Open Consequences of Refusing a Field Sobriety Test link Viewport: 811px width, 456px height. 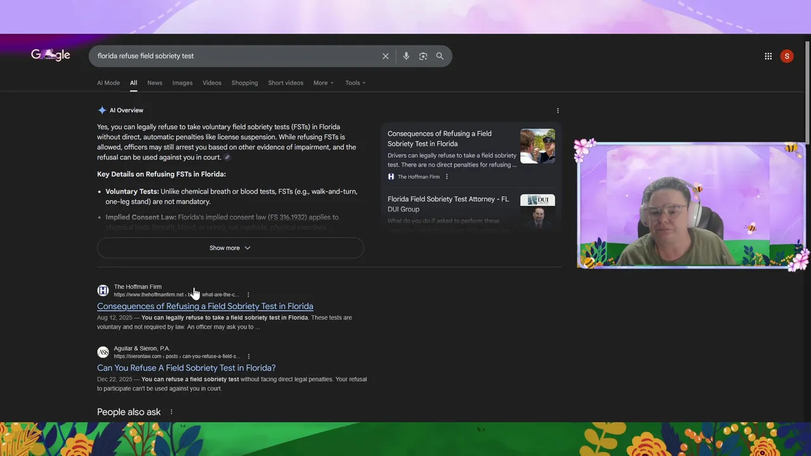[x=205, y=306]
